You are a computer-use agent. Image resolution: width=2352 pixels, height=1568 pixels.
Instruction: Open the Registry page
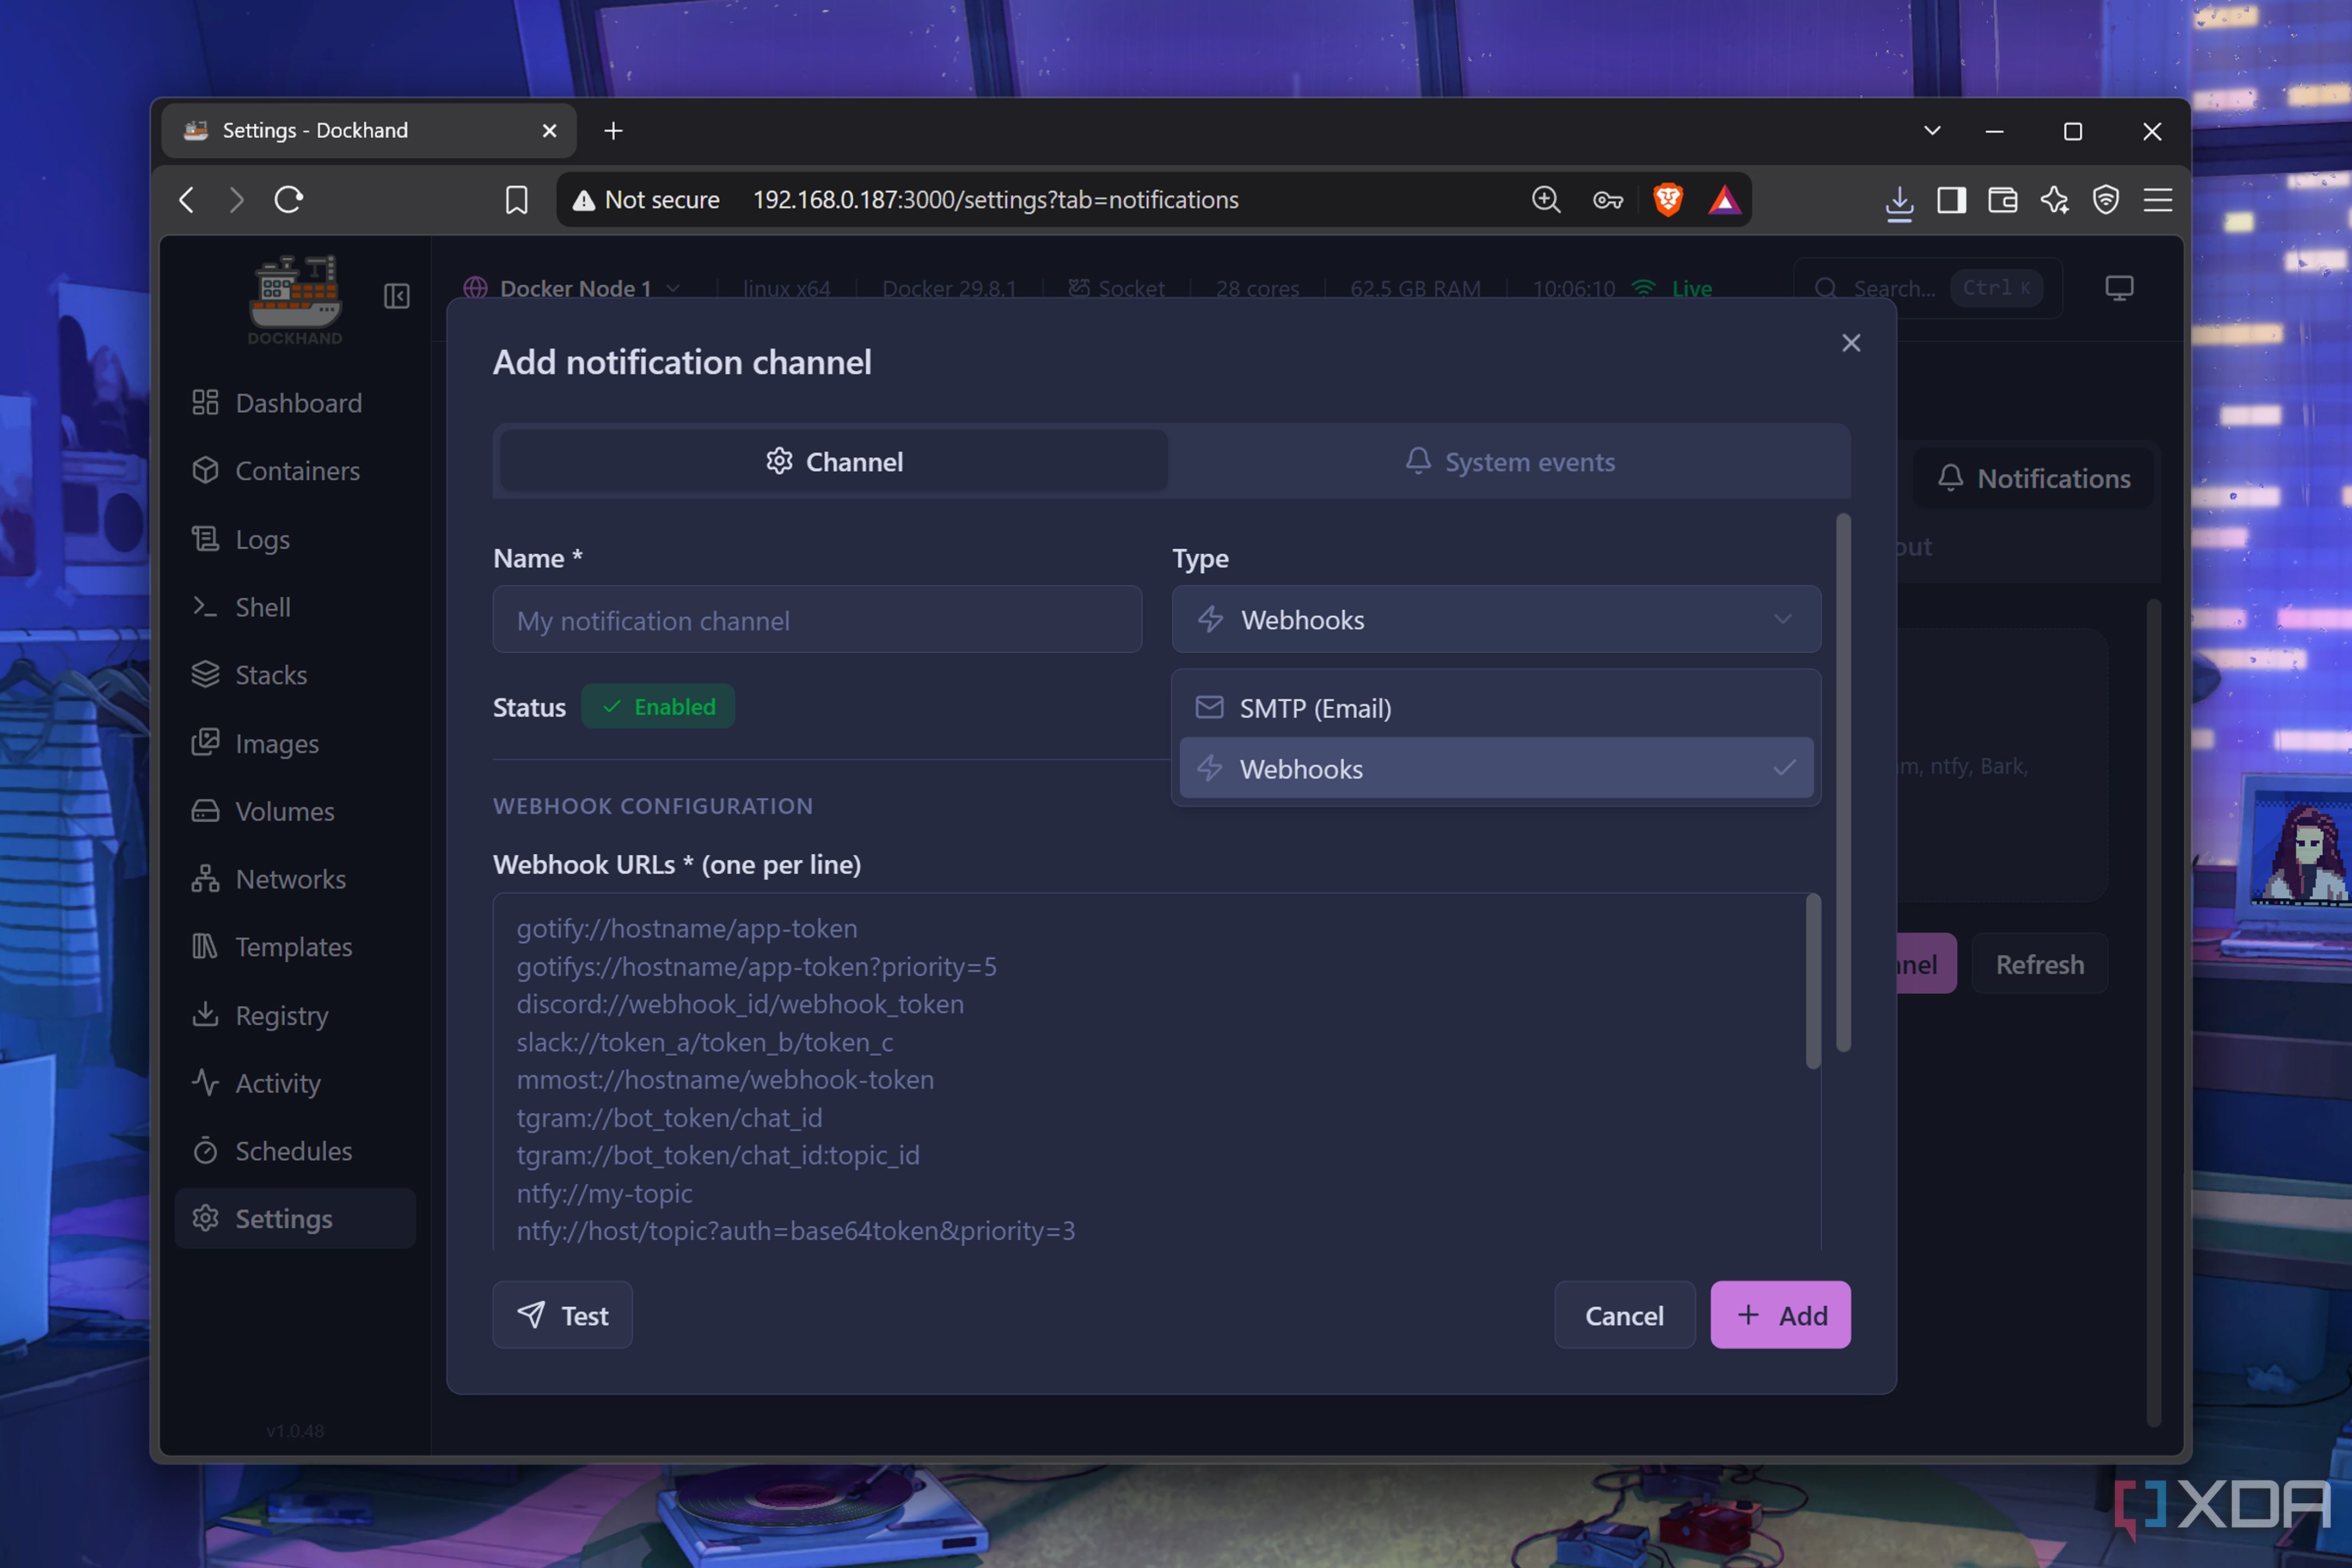pyautogui.click(x=295, y=1015)
